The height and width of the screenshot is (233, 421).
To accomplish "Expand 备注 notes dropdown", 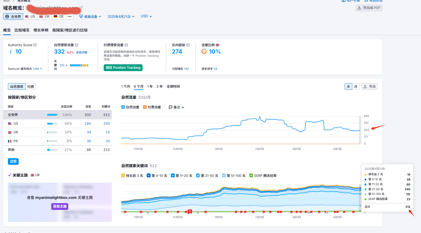I will [x=177, y=107].
